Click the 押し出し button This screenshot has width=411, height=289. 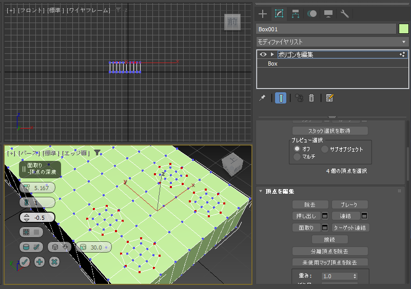click(306, 216)
